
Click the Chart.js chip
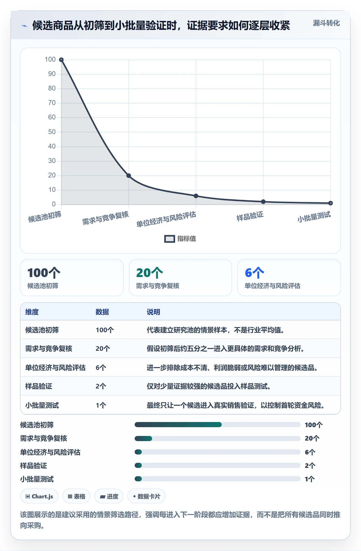39,496
